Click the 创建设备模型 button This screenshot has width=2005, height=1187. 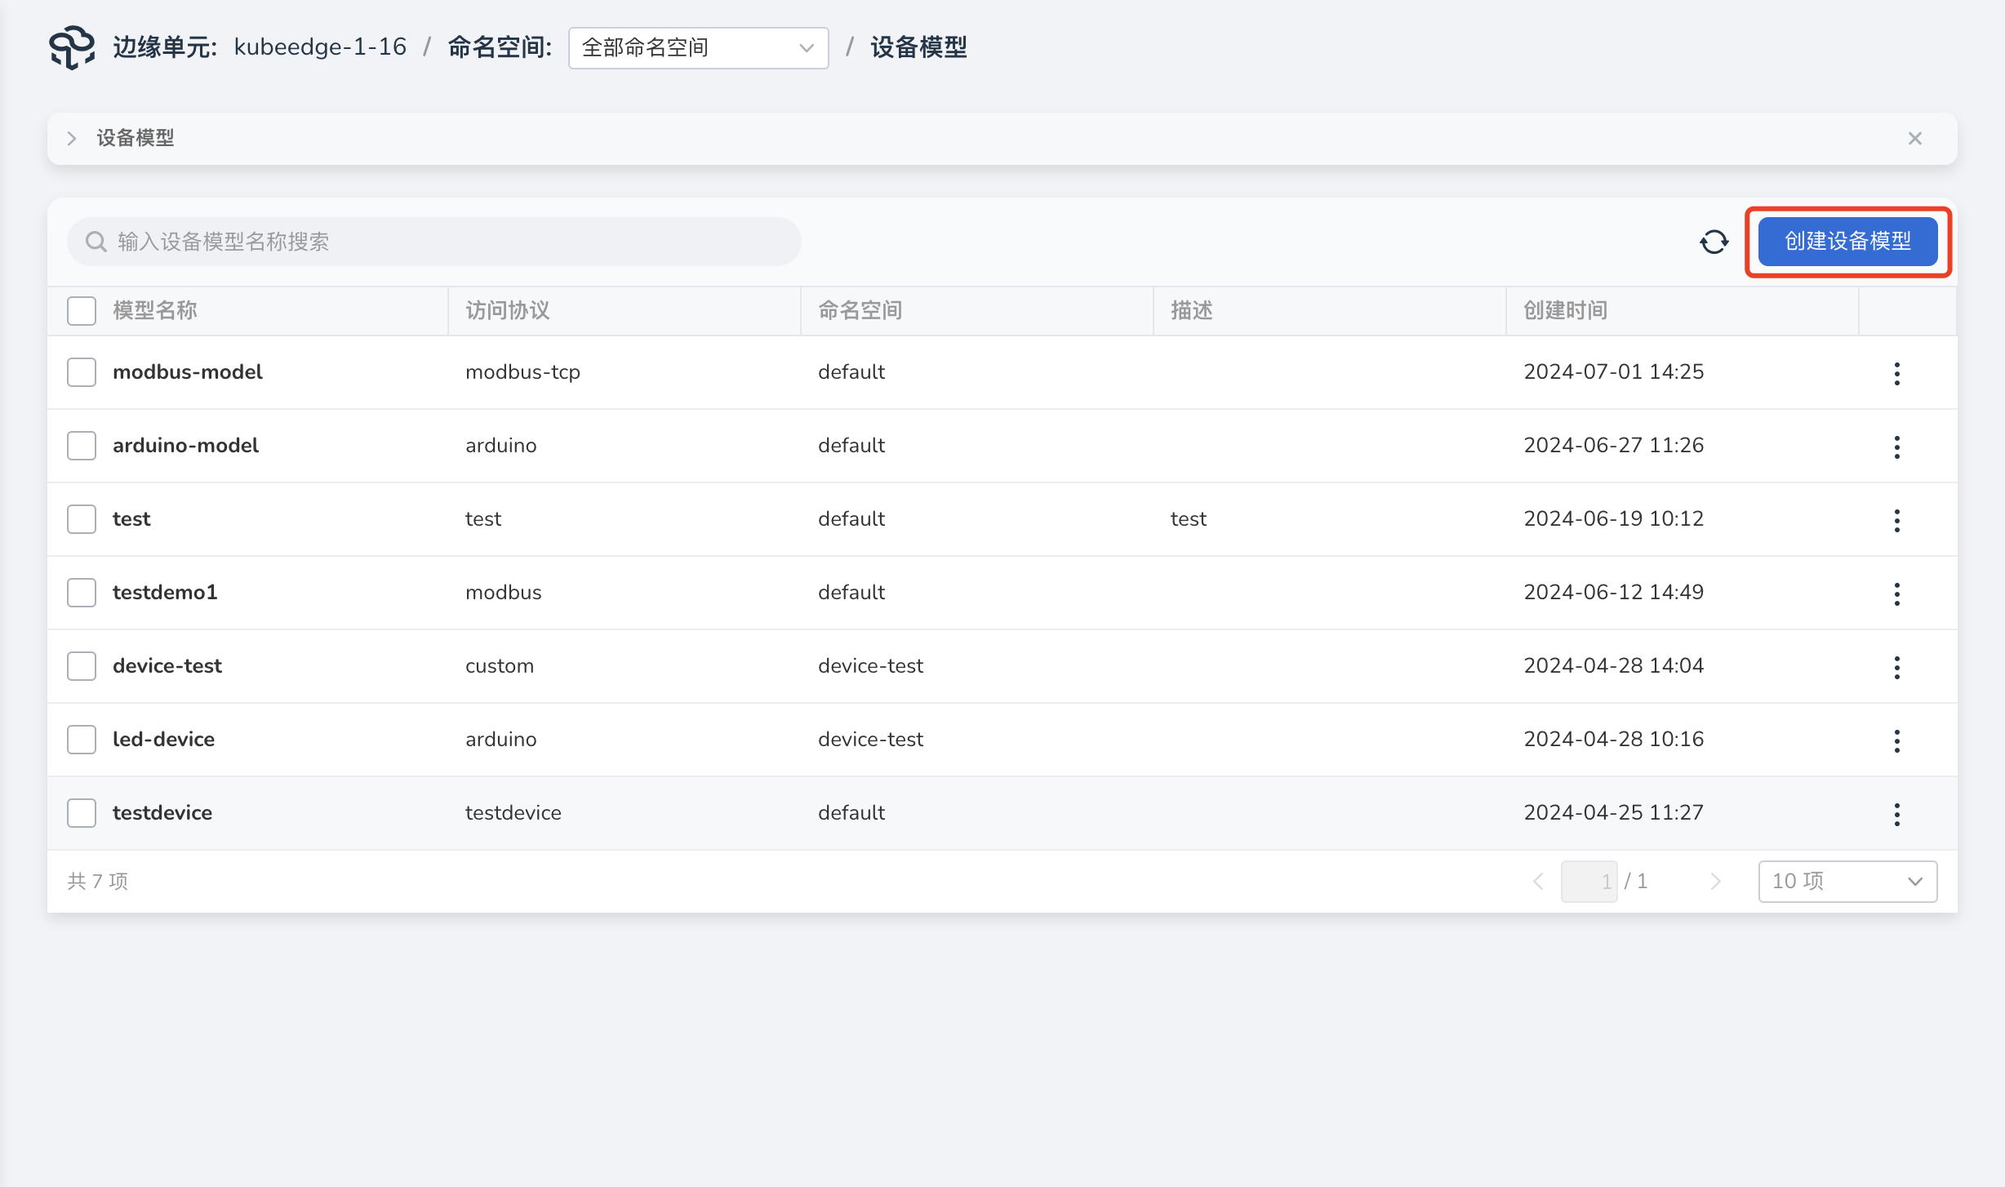(x=1847, y=242)
